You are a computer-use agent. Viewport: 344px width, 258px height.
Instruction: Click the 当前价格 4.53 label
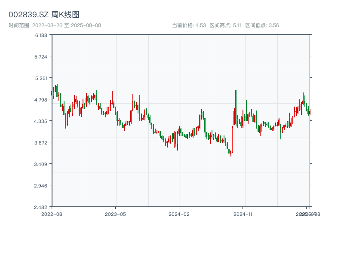(x=189, y=25)
